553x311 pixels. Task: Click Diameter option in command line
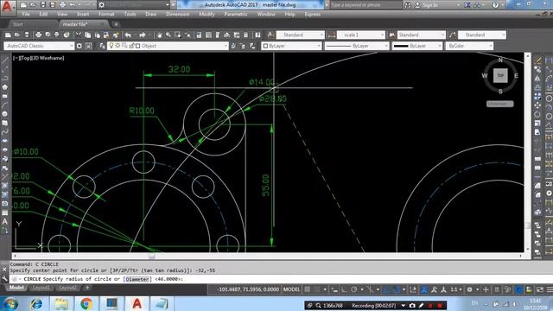137,279
